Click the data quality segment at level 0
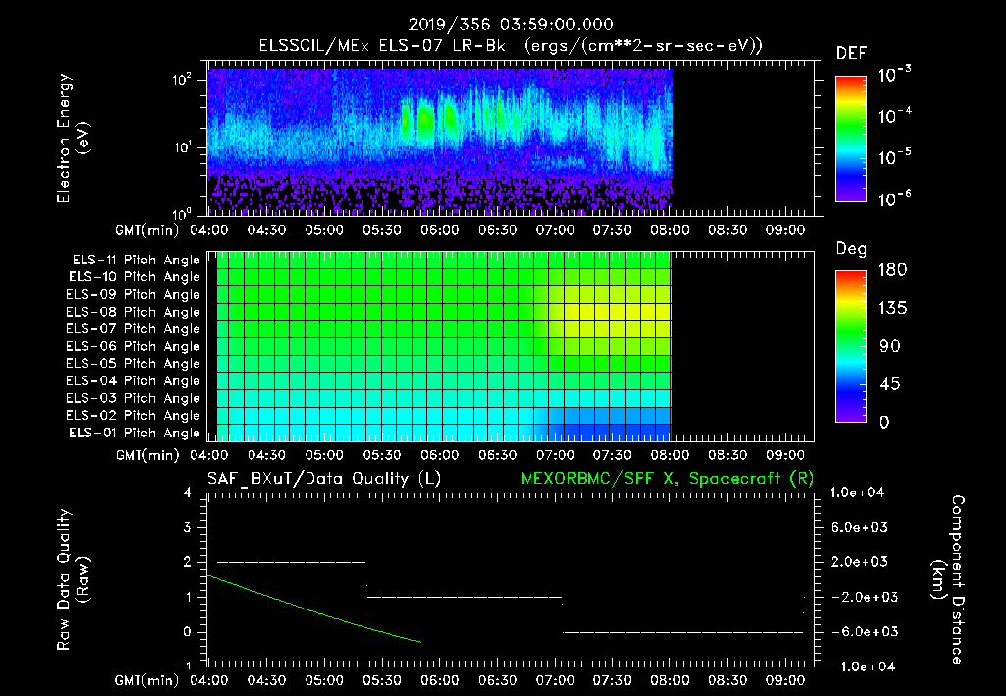 (684, 632)
